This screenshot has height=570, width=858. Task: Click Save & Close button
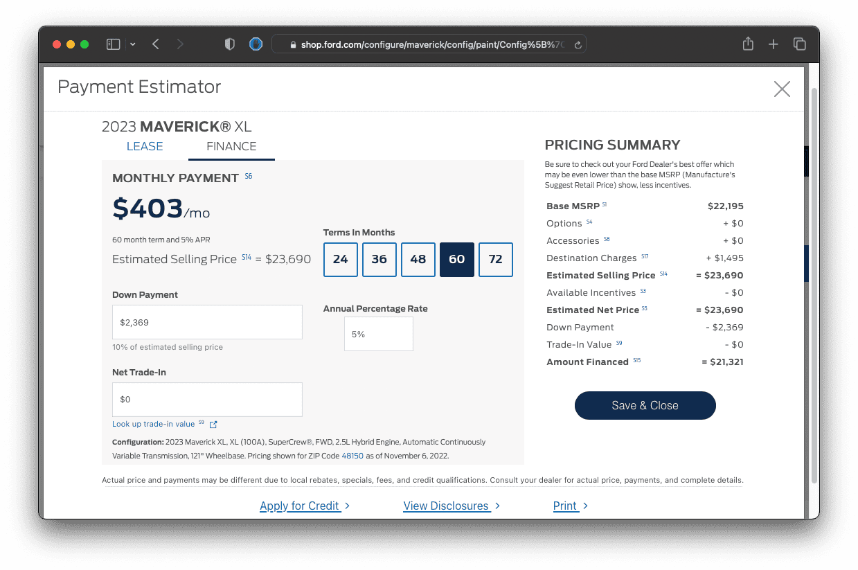645,405
